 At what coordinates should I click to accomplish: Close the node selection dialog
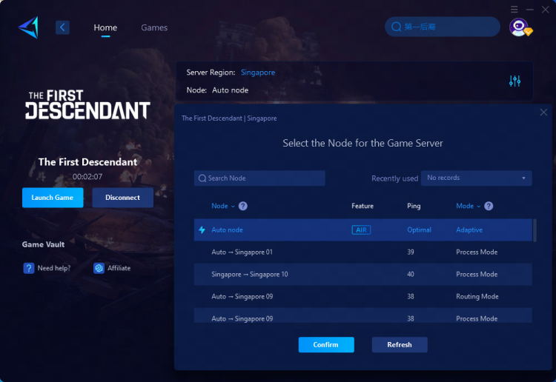pos(543,113)
